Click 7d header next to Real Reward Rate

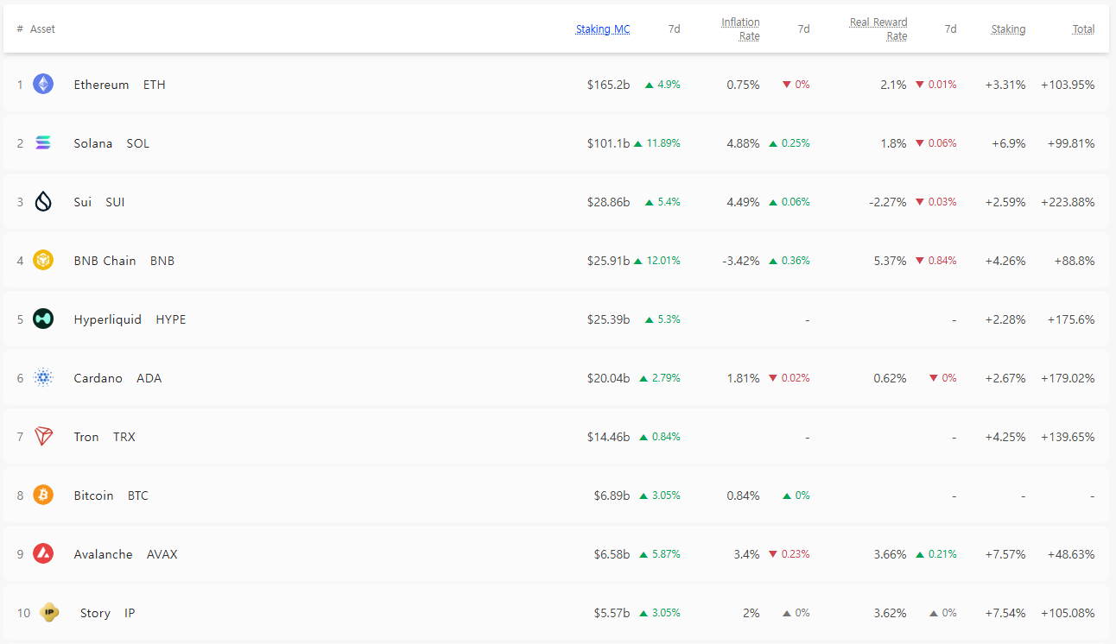pos(950,28)
